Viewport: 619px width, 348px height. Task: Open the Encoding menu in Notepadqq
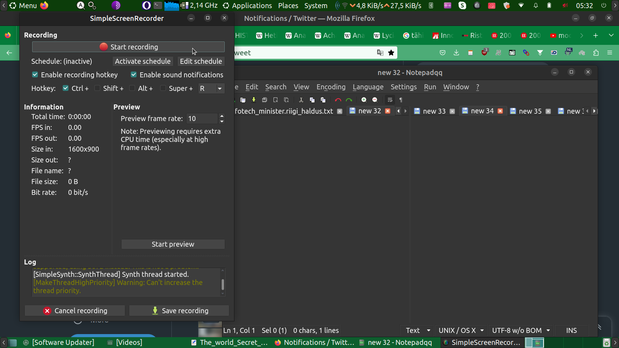click(331, 87)
